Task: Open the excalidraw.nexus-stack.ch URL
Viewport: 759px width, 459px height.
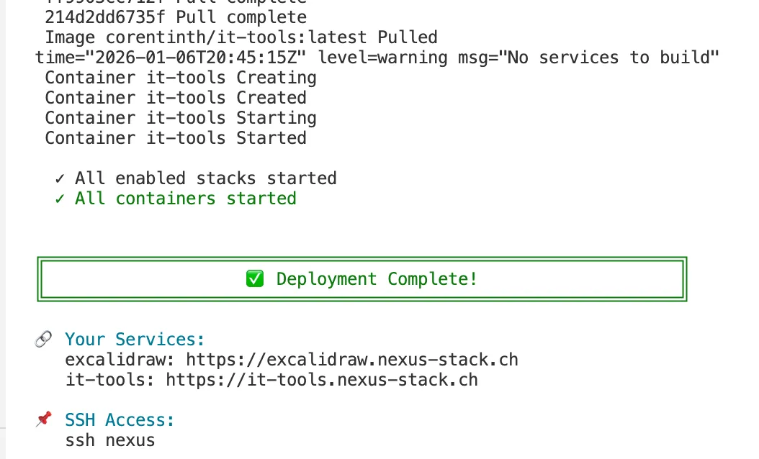Action: pos(352,359)
